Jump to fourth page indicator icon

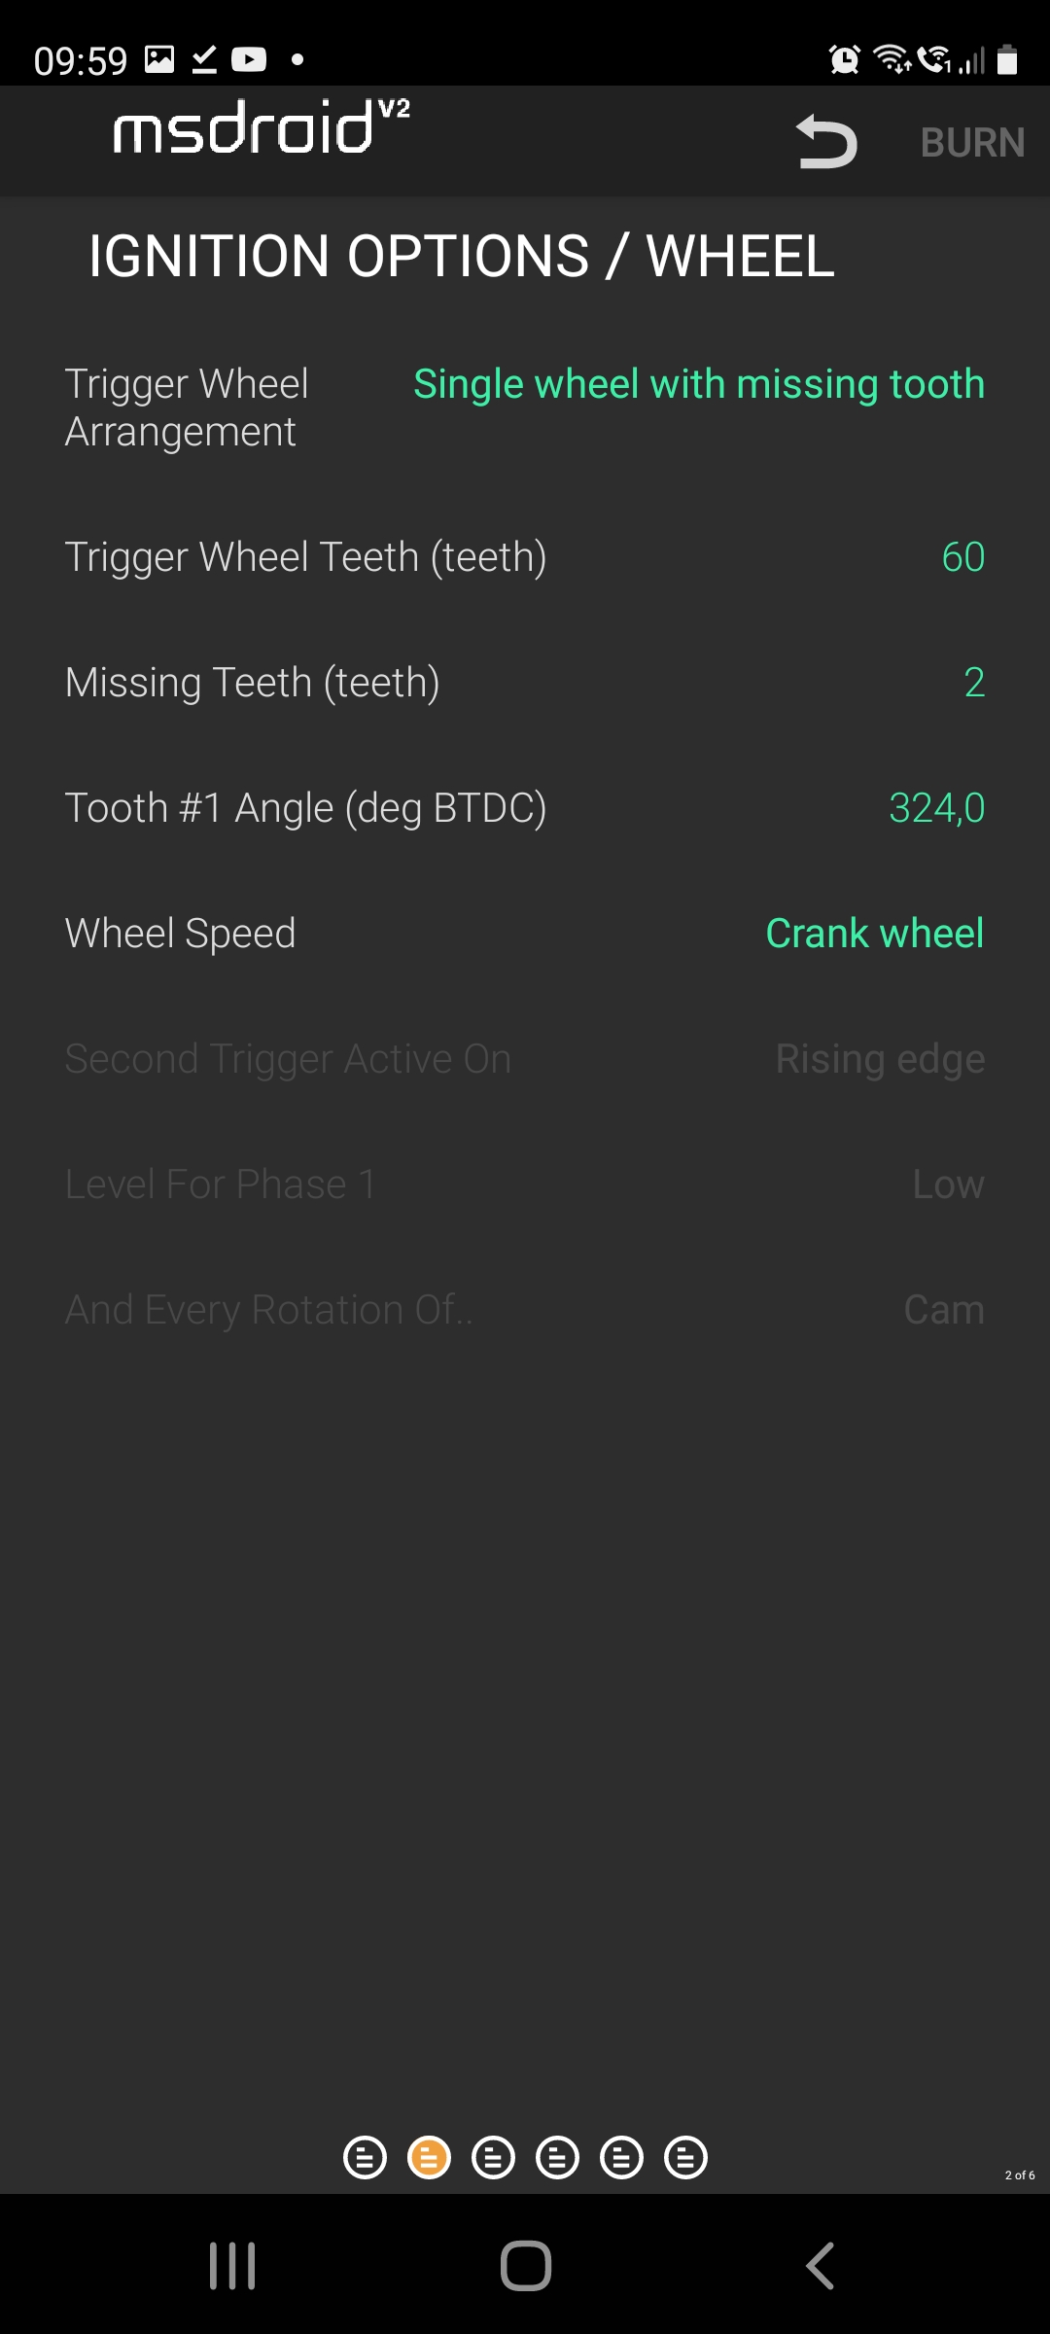point(557,2158)
